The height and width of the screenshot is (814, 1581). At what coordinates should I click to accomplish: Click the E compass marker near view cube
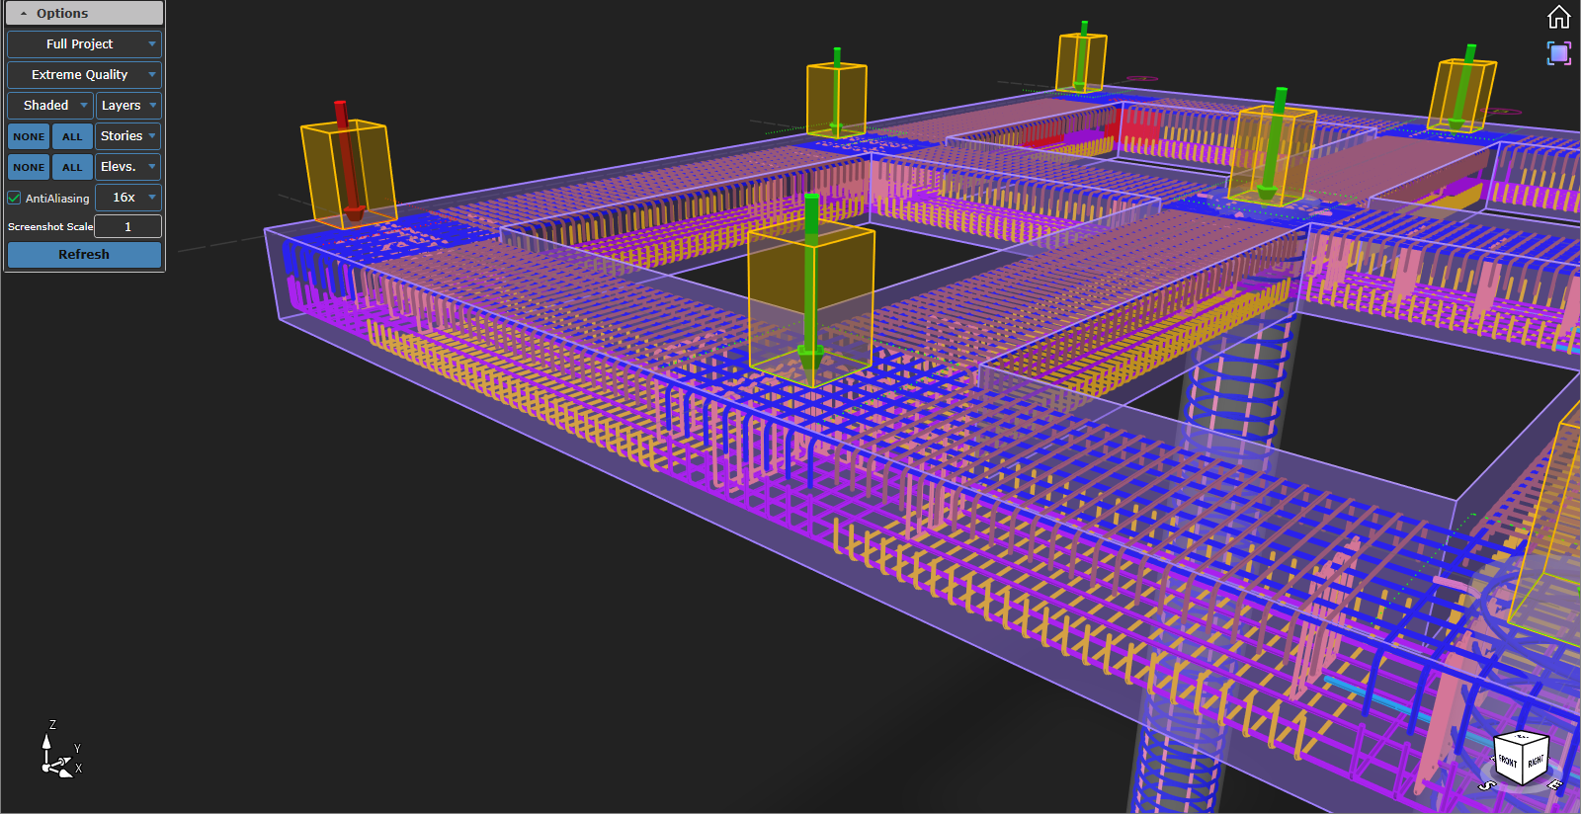tap(1554, 784)
